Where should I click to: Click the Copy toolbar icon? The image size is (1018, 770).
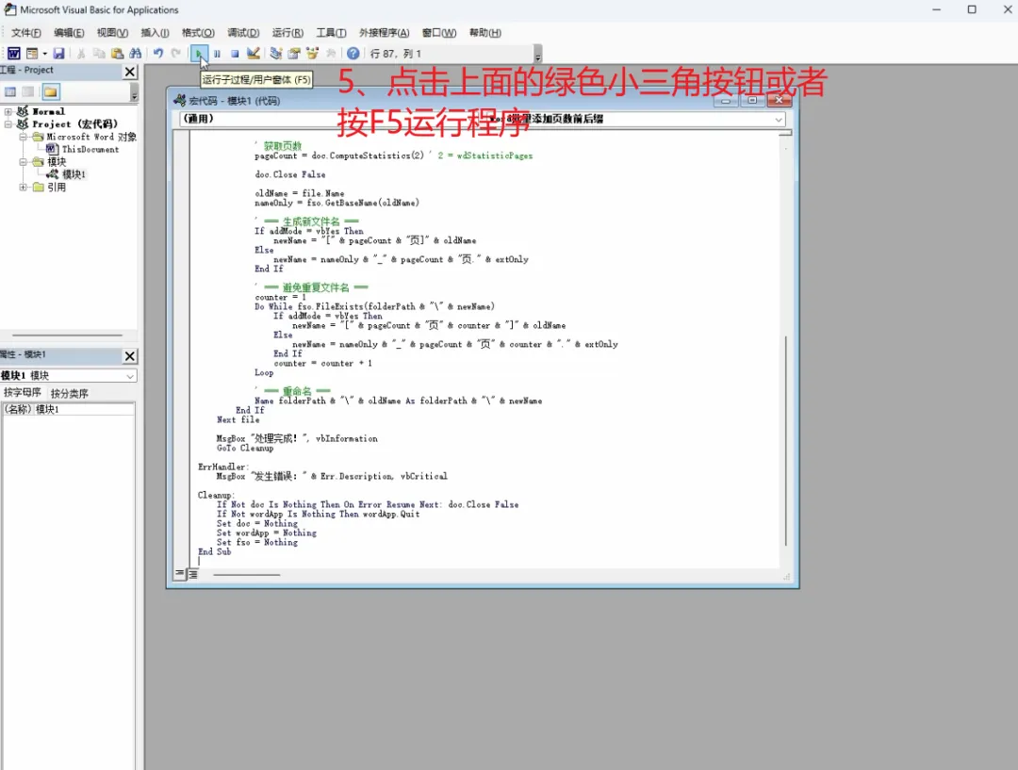[x=99, y=53]
